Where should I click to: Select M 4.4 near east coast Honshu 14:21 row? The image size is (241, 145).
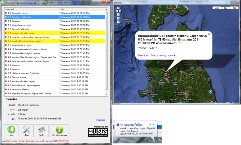coord(55,61)
